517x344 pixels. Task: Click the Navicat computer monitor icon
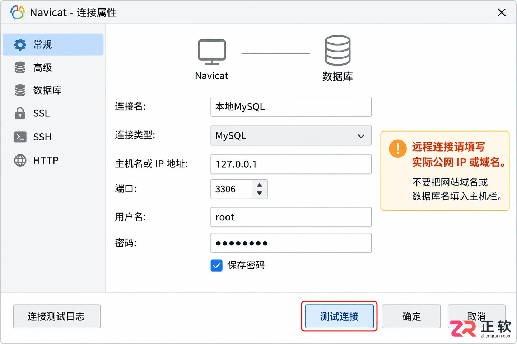pyautogui.click(x=212, y=52)
